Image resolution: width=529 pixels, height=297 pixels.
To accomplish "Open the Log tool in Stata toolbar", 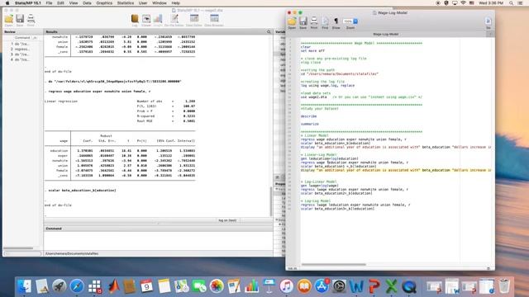I will click(x=135, y=20).
